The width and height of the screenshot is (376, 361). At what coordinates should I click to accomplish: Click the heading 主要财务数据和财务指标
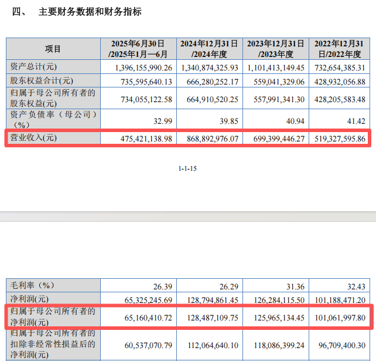[90, 12]
